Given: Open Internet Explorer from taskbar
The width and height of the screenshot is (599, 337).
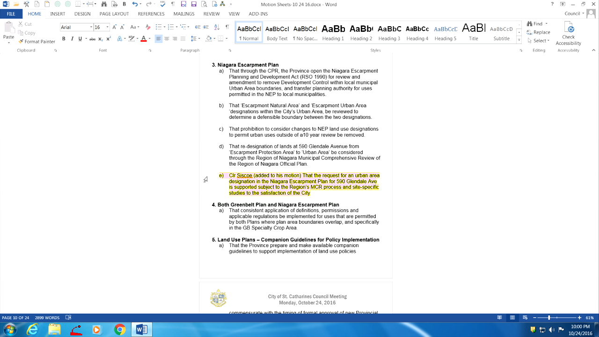Looking at the screenshot, I should pos(32,330).
